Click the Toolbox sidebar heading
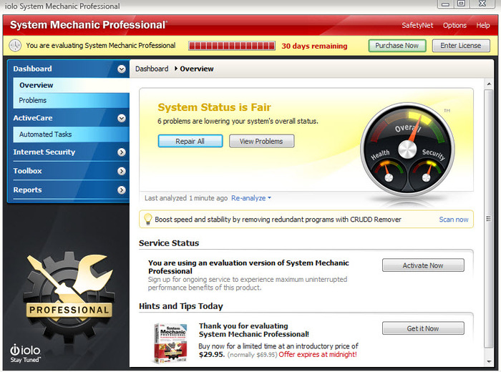This screenshot has width=501, height=372. [x=27, y=171]
